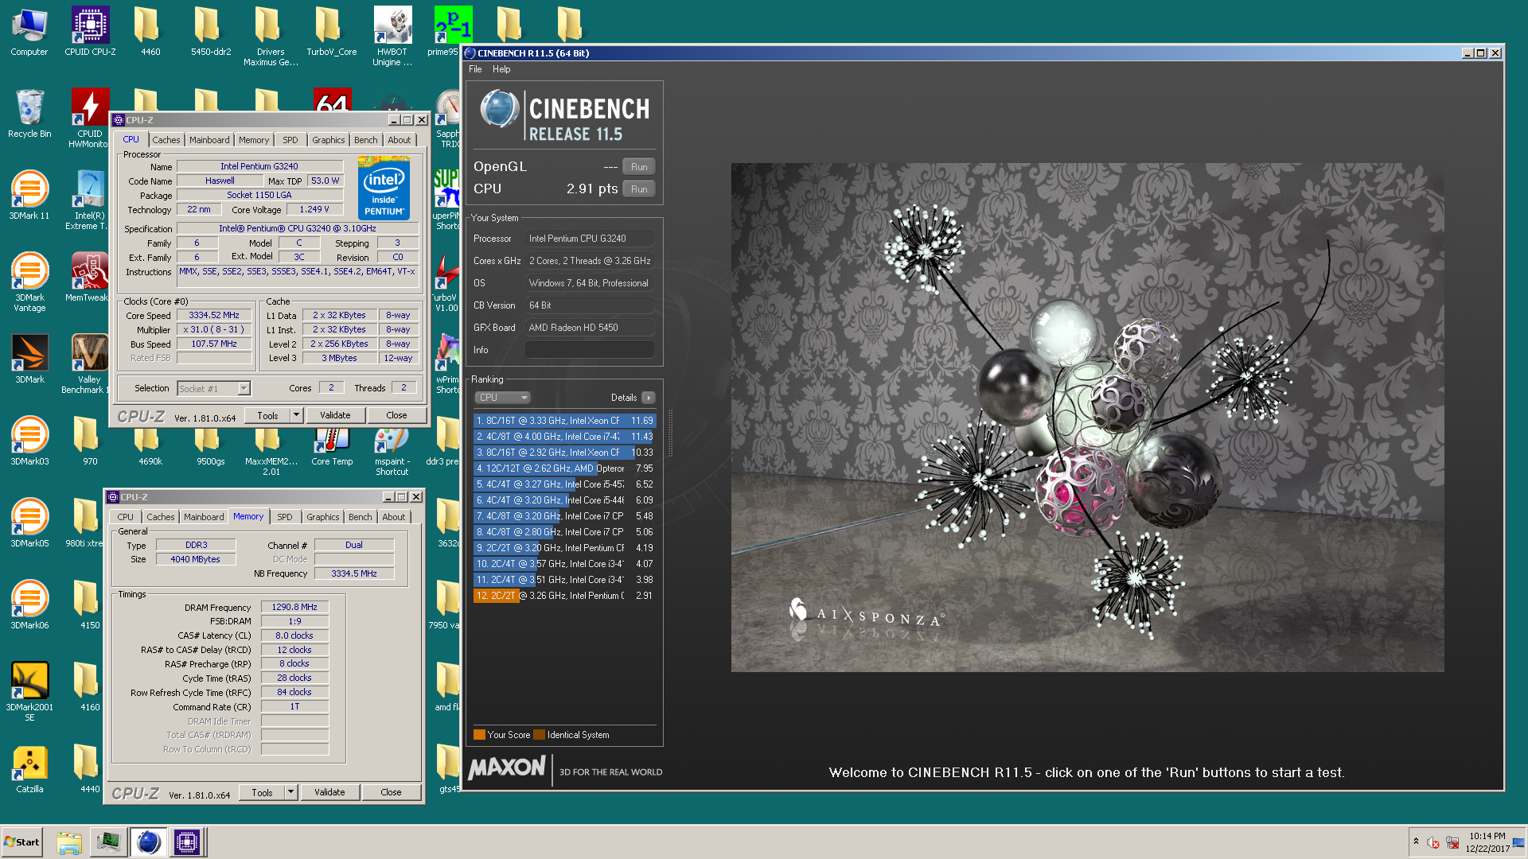Launch 3DMark05 shortcut
The image size is (1528, 859).
click(29, 523)
